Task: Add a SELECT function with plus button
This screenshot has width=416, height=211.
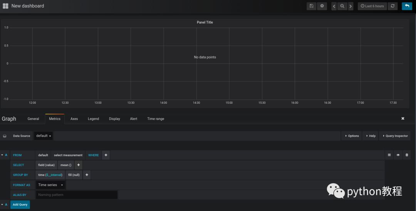Action: (79, 165)
